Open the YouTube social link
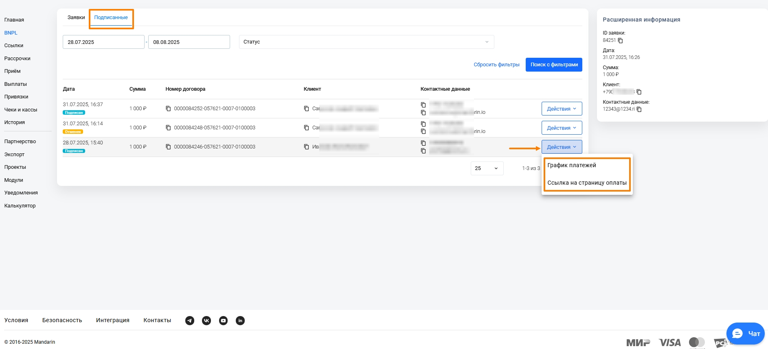 (224, 321)
